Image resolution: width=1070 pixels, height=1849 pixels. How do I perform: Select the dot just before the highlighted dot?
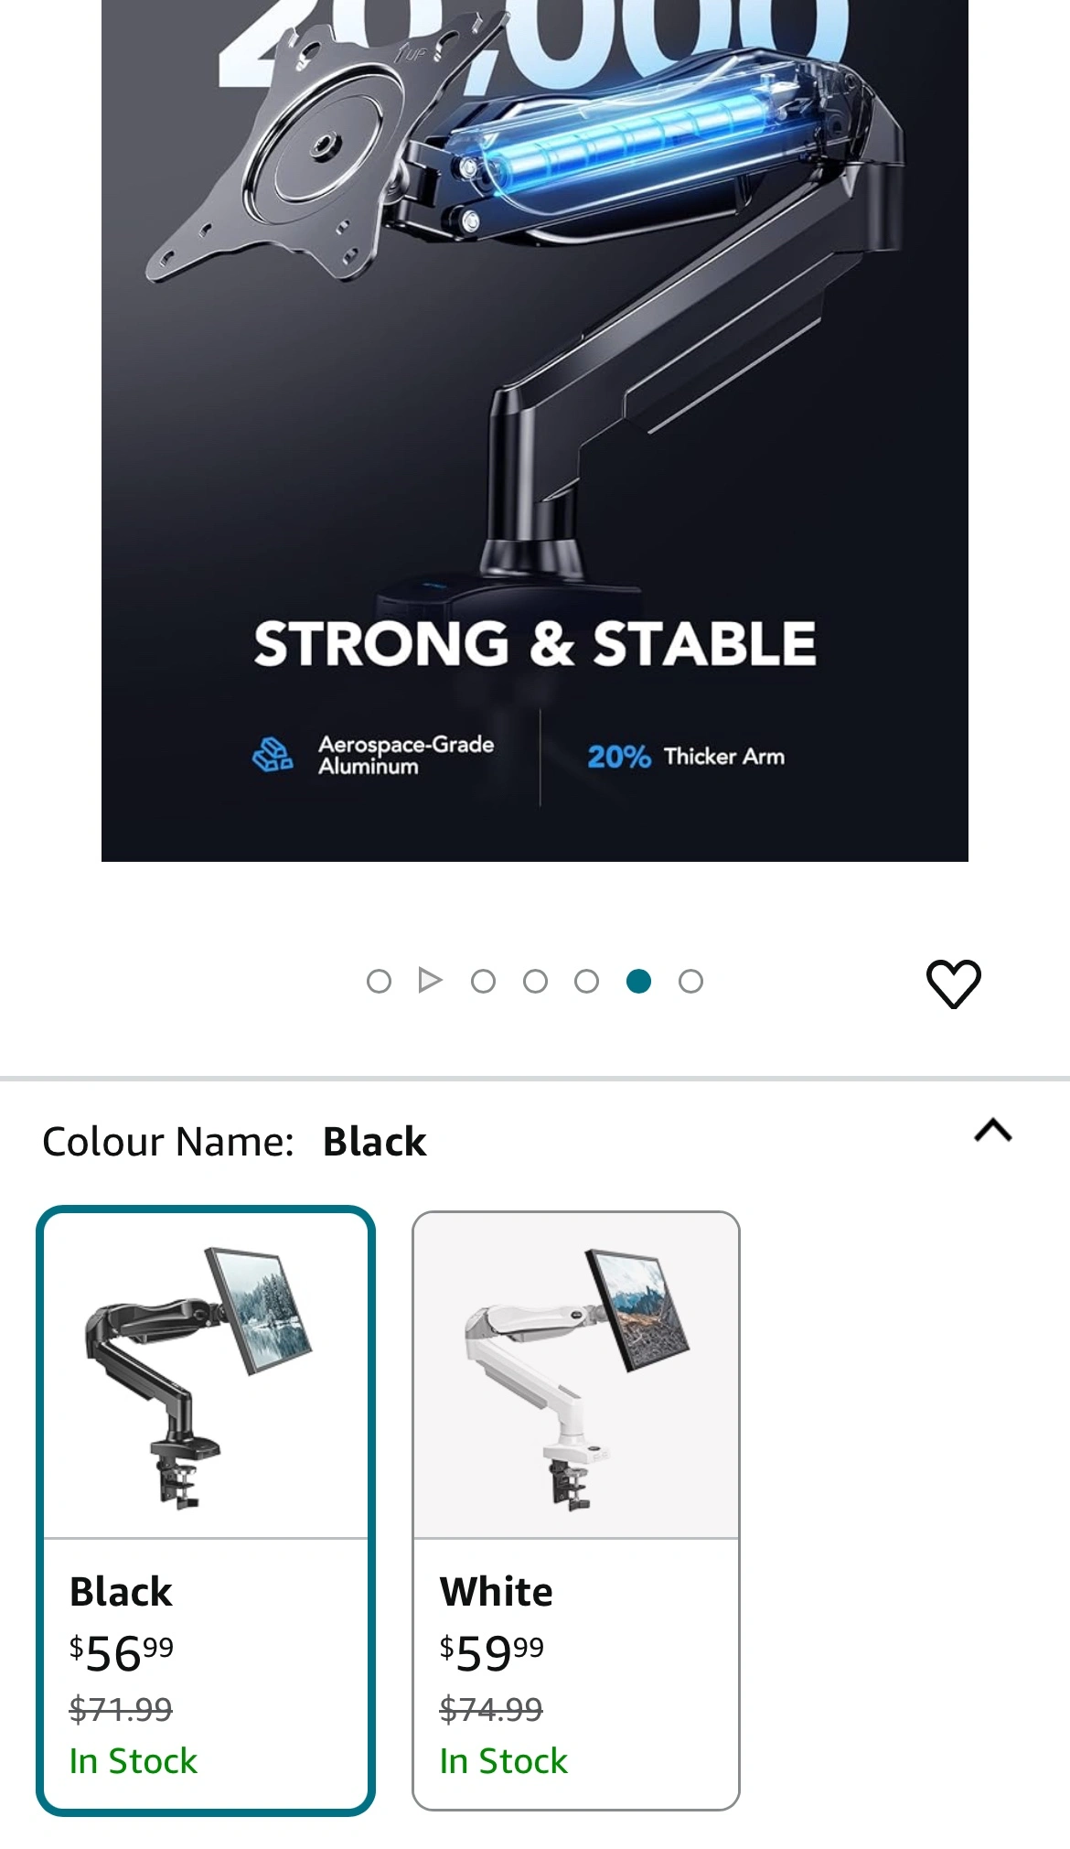pyautogui.click(x=587, y=982)
